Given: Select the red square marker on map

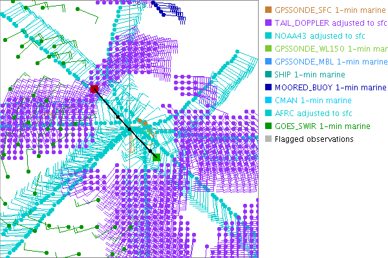Looking at the screenshot, I should coord(94,88).
